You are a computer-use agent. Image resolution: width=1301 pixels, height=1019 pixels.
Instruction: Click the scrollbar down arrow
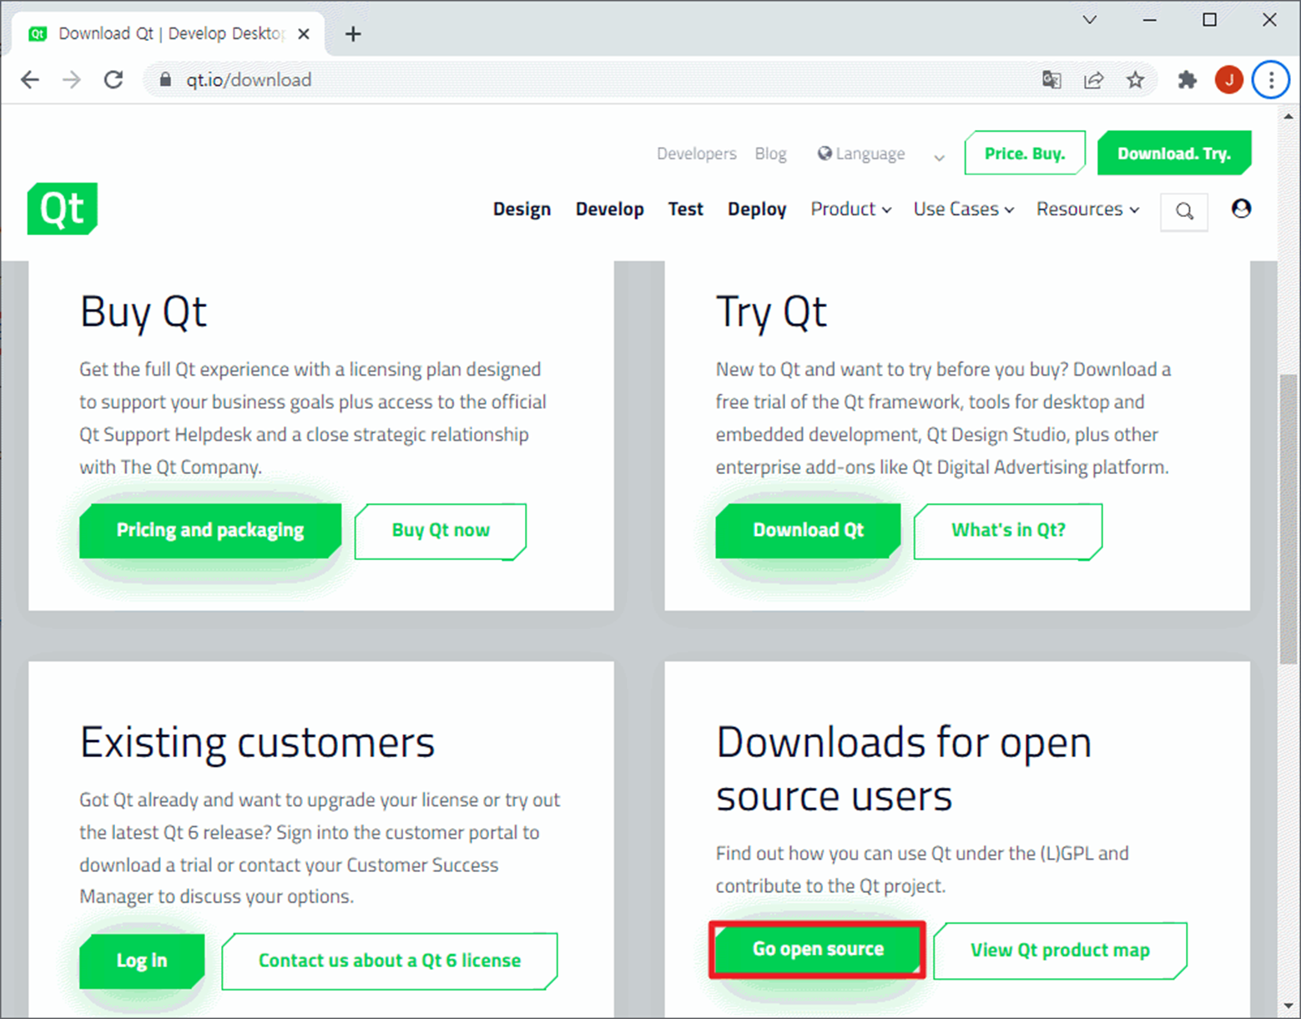click(x=1288, y=1006)
